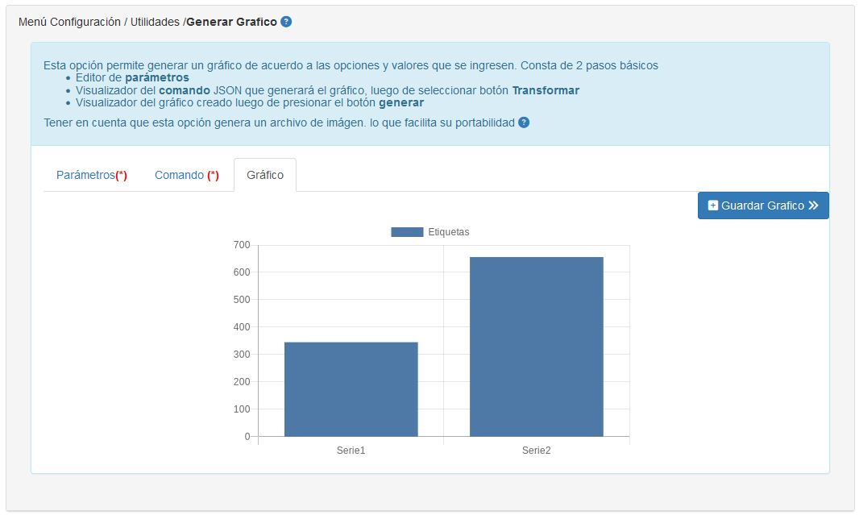Click the Serie2 x-axis label

click(536, 451)
